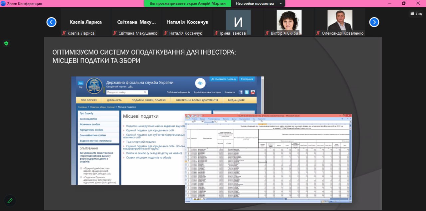Screen dimensions: 426x211
Task: Open the Транспортний податок link
Action: pos(141,142)
